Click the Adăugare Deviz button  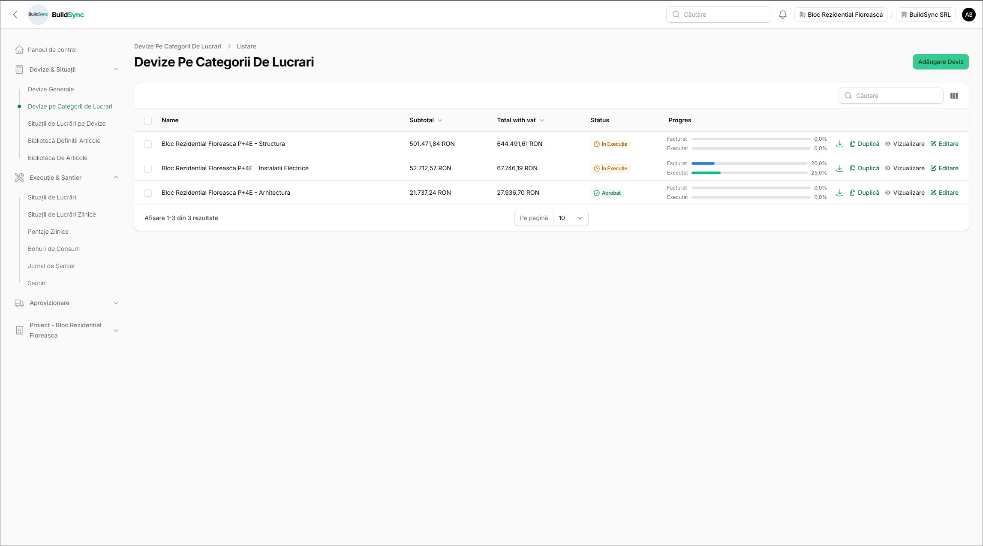941,62
